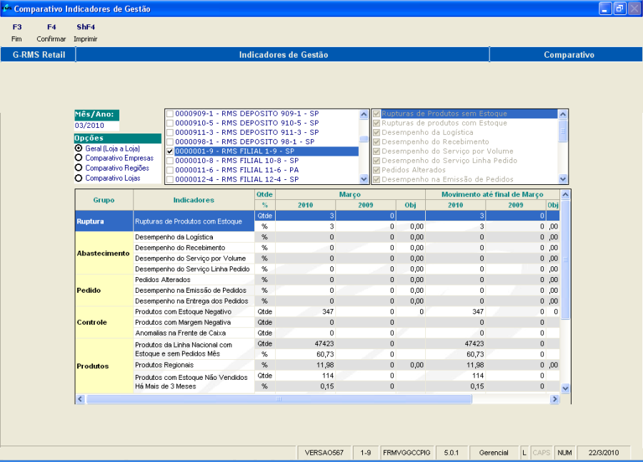Uncheck RMS FILIAL 1-9 - SP checkbox
643x462 pixels.
[169, 151]
